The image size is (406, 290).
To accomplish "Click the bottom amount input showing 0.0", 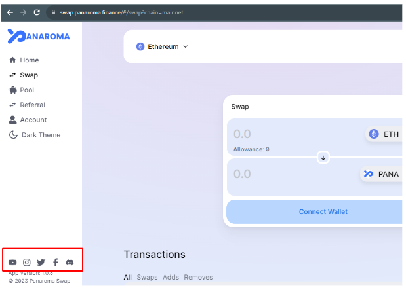I will click(x=242, y=174).
